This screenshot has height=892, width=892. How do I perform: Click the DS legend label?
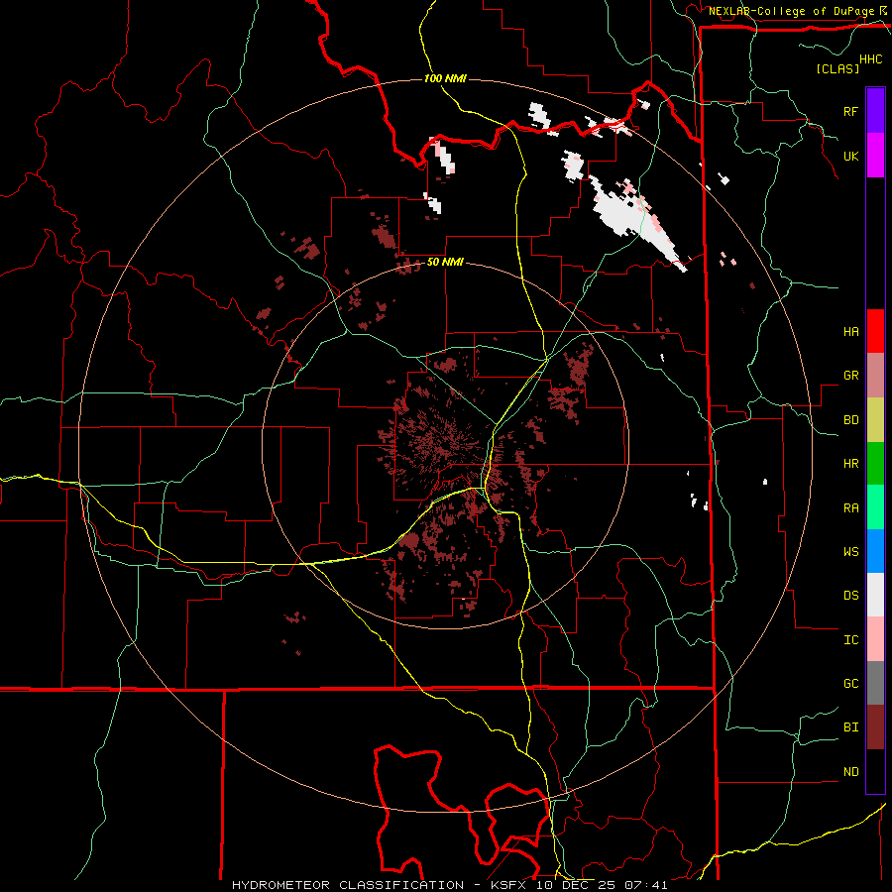tap(850, 595)
